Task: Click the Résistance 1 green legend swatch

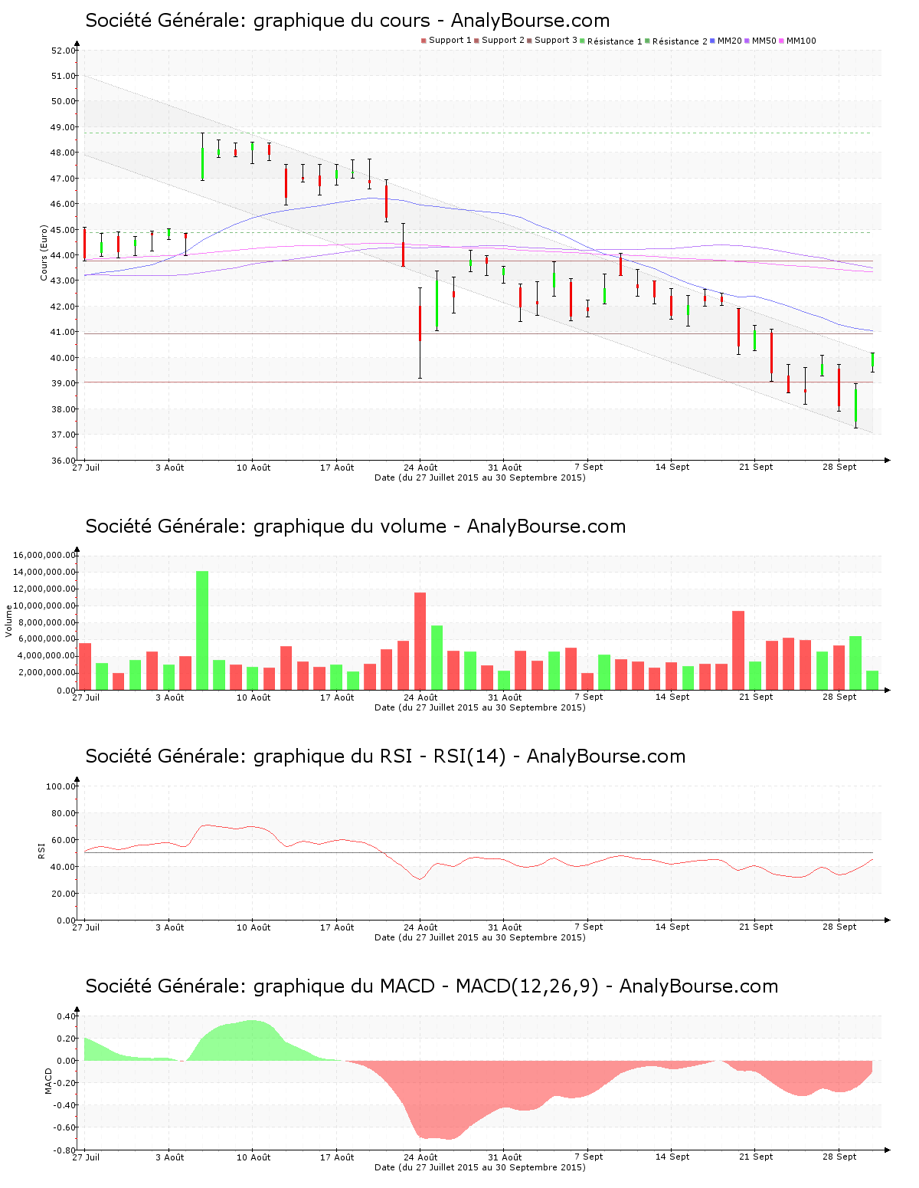Action: coord(582,41)
